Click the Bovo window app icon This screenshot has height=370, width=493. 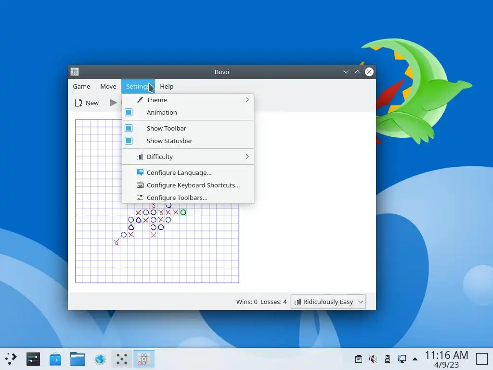point(75,72)
